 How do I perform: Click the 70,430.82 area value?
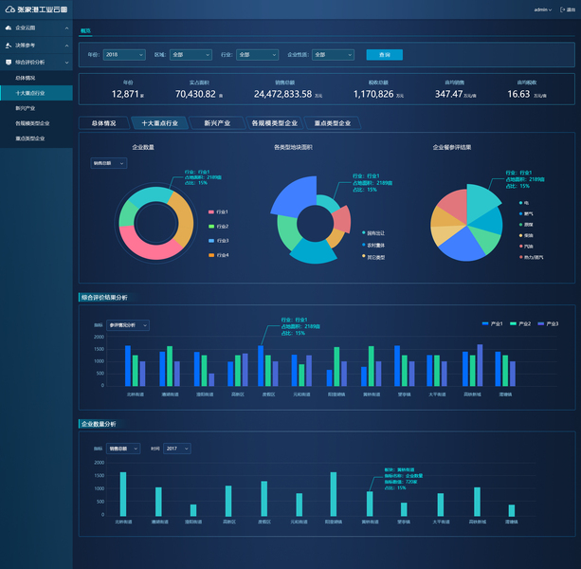point(195,94)
